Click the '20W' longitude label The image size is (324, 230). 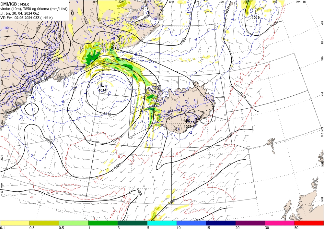click(x=171, y=2)
